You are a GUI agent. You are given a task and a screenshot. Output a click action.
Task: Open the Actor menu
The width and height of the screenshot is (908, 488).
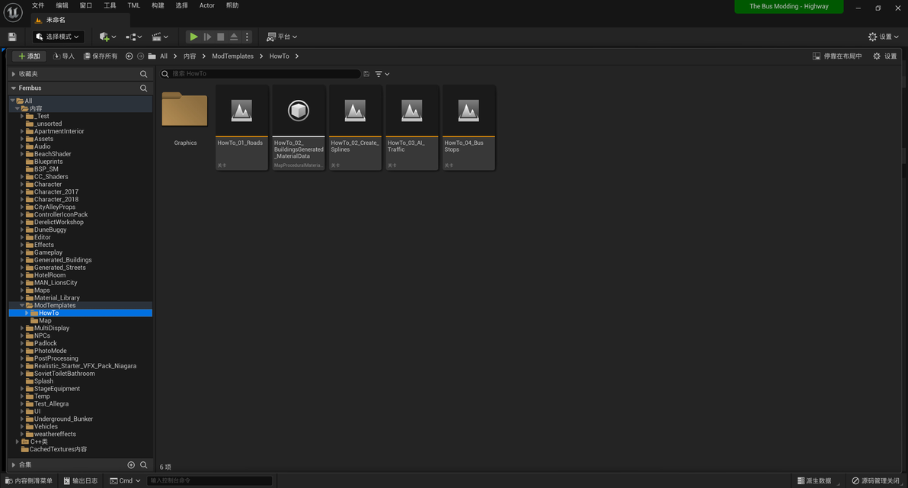[206, 5]
